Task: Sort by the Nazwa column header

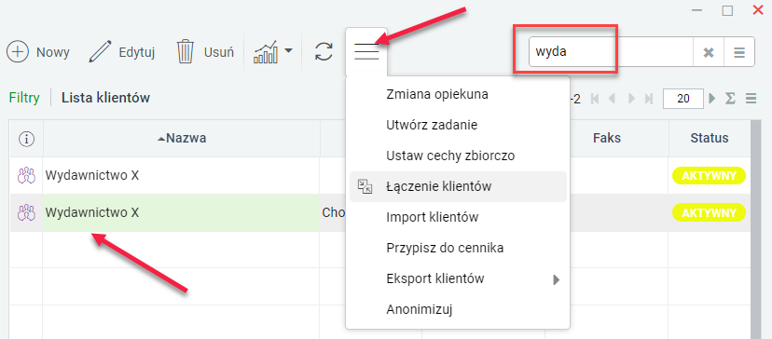Action: click(181, 138)
